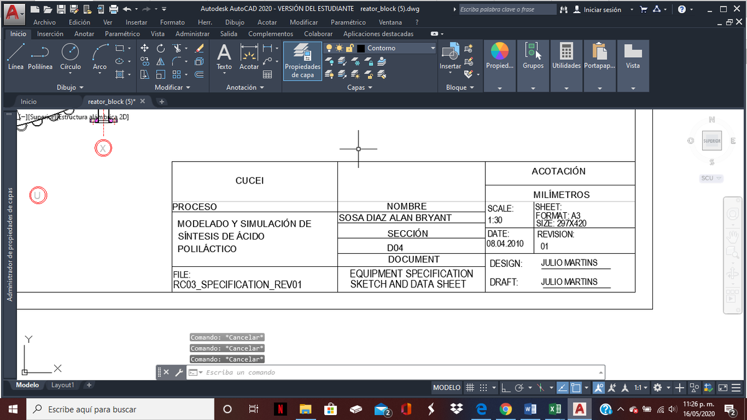Open the SCU dropdown under ViewCube
The image size is (747, 420).
pos(711,179)
